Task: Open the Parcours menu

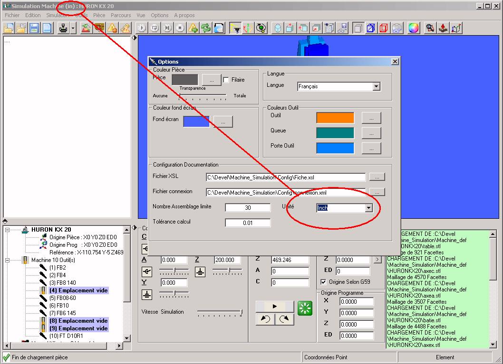Action: pyautogui.click(x=121, y=15)
